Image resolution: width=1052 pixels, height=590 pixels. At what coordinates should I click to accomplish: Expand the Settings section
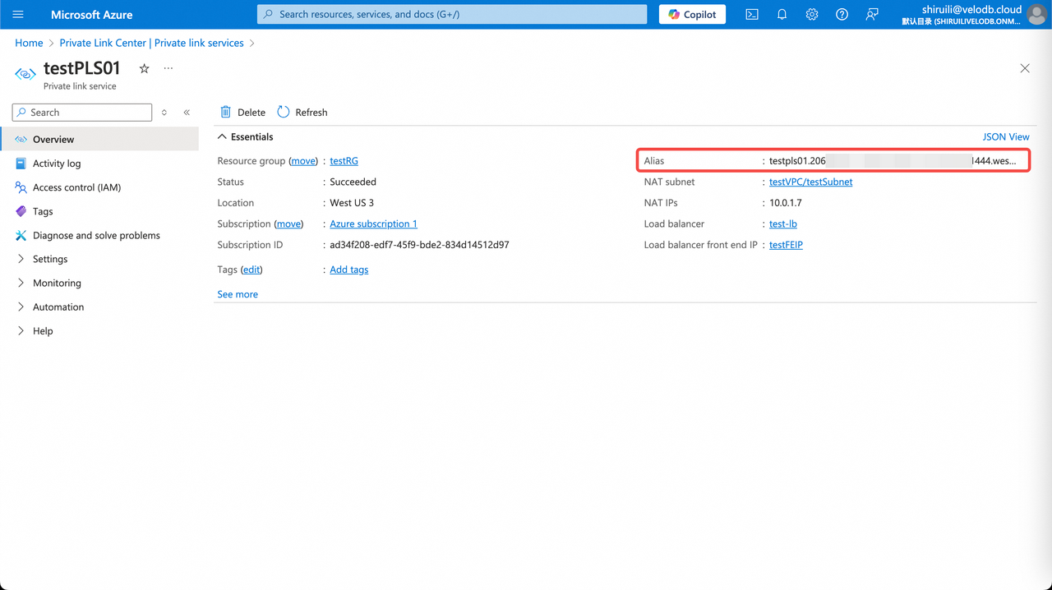pos(49,259)
